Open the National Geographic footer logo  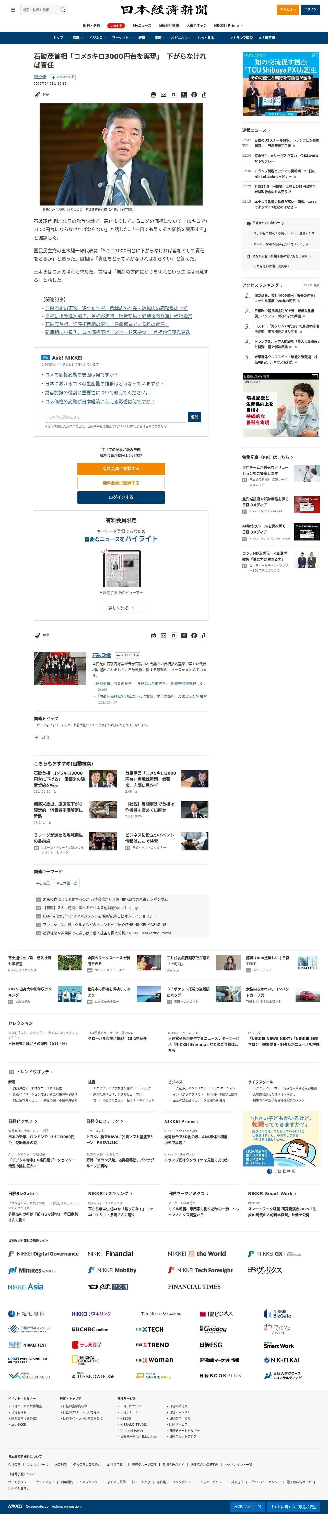[x=85, y=1360]
